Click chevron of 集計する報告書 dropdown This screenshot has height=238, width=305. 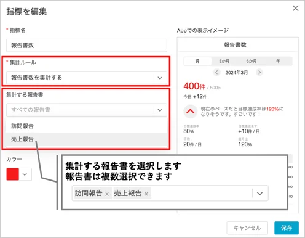(160, 110)
